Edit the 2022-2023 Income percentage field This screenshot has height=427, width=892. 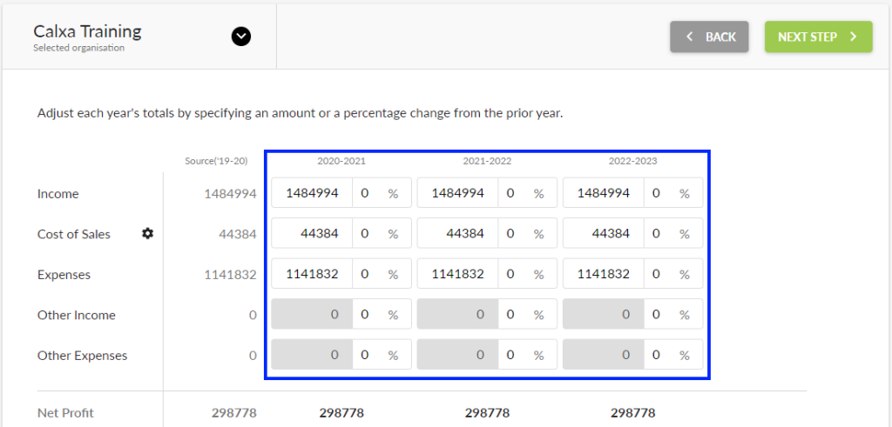(x=657, y=194)
